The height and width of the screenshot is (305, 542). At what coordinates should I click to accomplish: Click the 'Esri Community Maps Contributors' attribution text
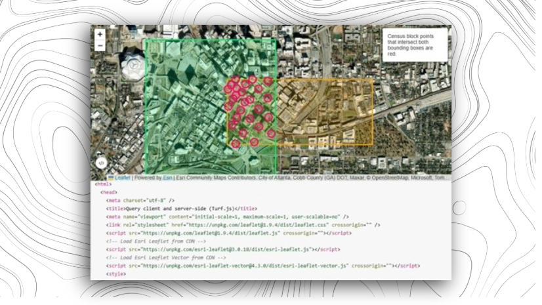pos(216,178)
